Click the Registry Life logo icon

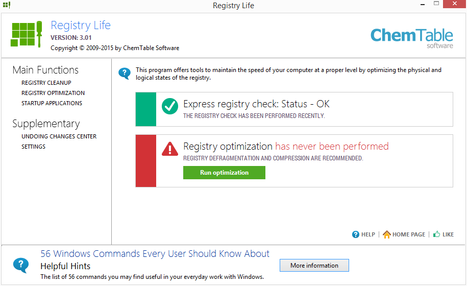(x=27, y=34)
